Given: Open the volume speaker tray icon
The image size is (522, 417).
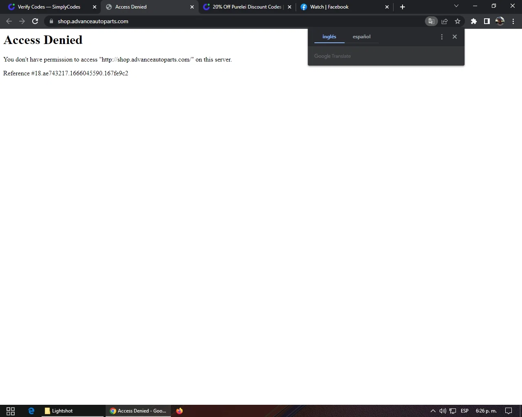Looking at the screenshot, I should [x=443, y=411].
